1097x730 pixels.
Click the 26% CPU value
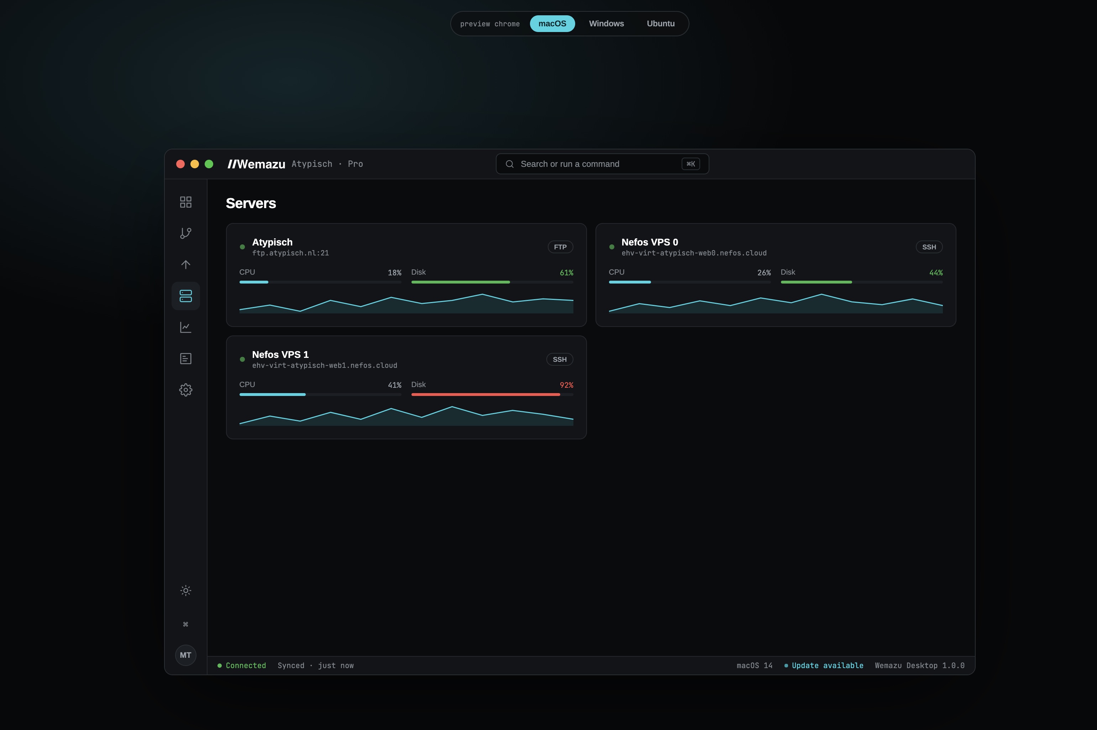click(764, 273)
